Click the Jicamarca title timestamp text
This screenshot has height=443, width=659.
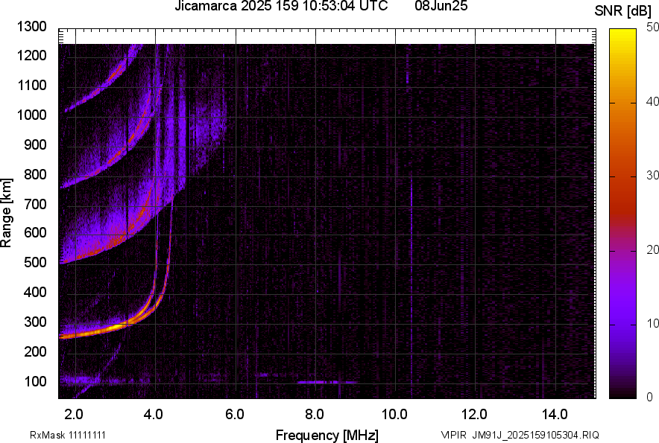click(x=281, y=5)
